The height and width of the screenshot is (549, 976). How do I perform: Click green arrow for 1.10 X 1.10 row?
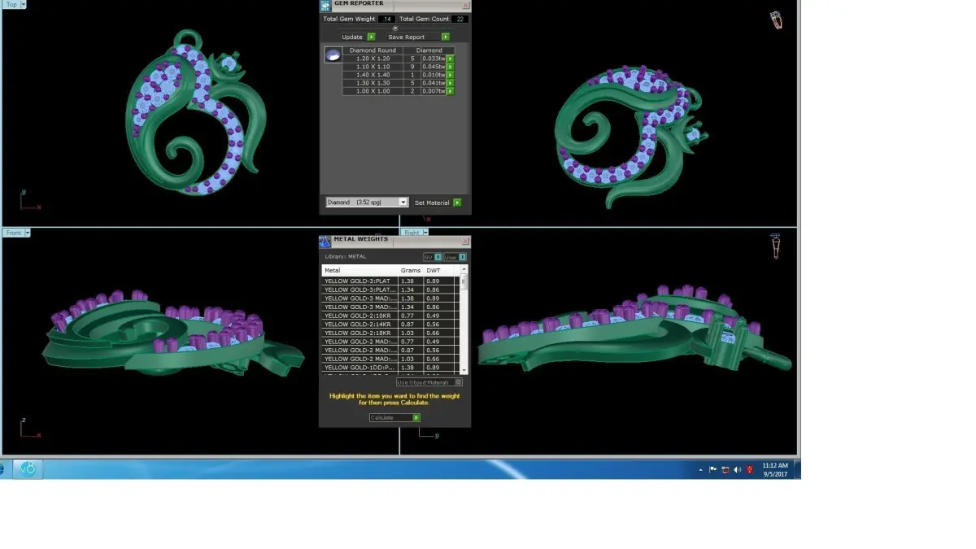coord(451,67)
